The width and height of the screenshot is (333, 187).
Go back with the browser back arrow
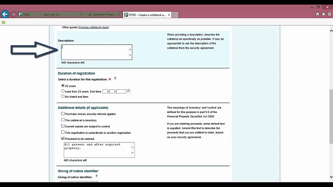pyautogui.click(x=5, y=14)
